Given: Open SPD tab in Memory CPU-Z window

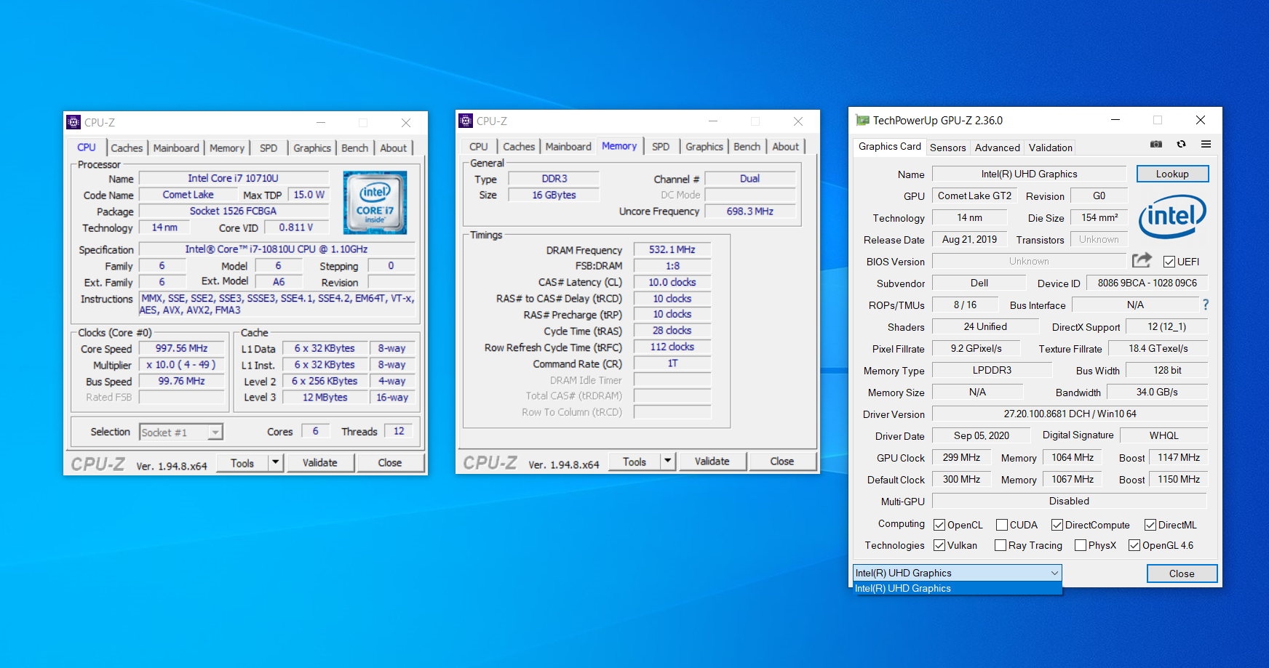Looking at the screenshot, I should coord(661,146).
